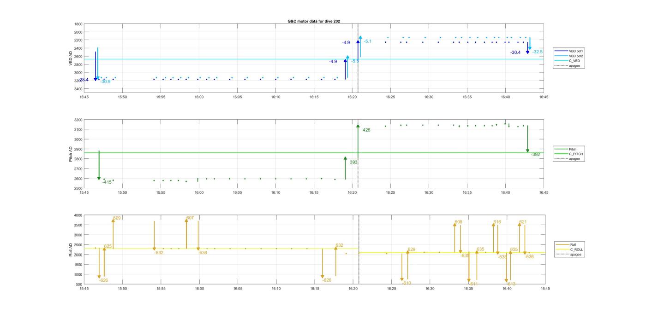Click the 'VBD AD' y-axis label
Image resolution: width=646 pixels, height=319 pixels.
tap(71, 58)
